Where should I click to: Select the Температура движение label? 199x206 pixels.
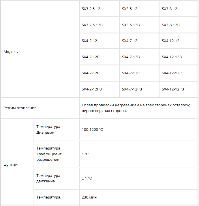tap(48, 178)
